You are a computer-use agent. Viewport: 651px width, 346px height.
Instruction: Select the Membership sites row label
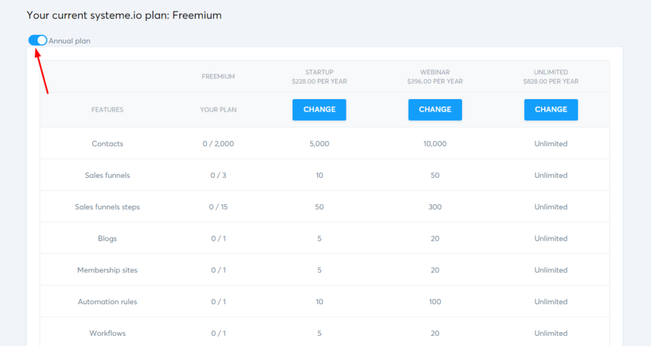pos(107,270)
